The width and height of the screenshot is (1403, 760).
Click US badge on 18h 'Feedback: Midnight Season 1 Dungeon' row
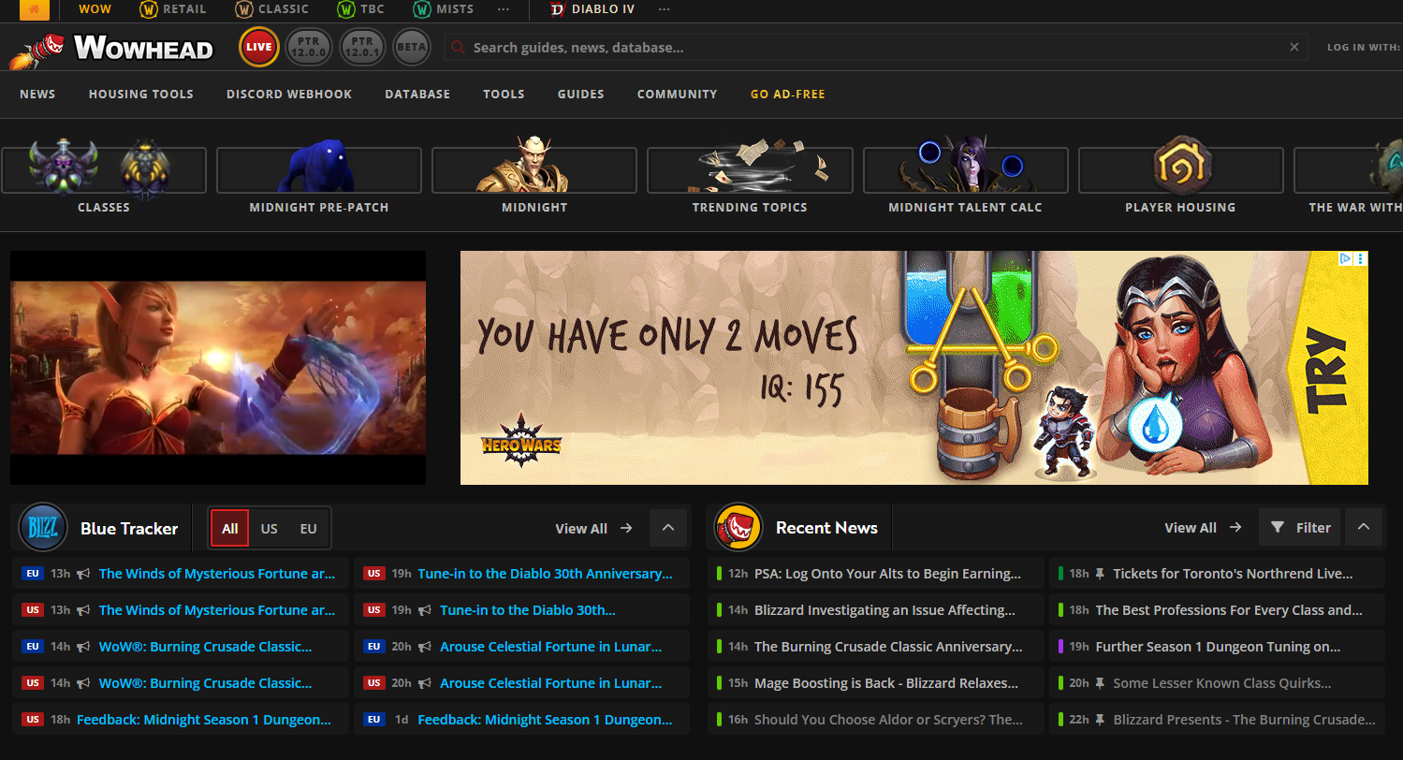pyautogui.click(x=33, y=720)
